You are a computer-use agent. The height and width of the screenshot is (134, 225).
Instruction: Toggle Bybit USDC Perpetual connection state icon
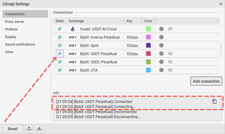pos(60,62)
